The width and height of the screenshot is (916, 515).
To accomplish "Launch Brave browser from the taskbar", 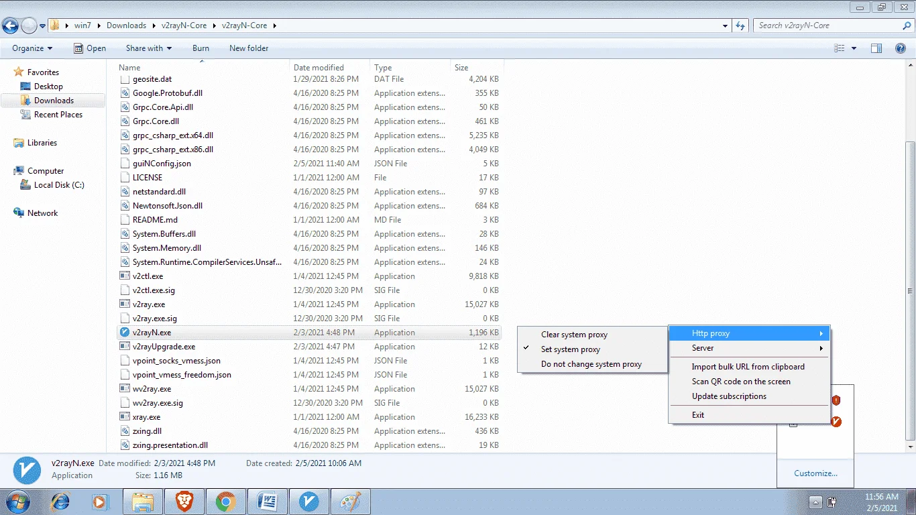I will (184, 502).
